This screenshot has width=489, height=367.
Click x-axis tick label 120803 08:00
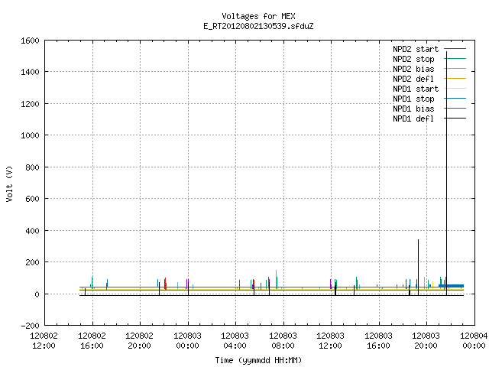coord(283,341)
